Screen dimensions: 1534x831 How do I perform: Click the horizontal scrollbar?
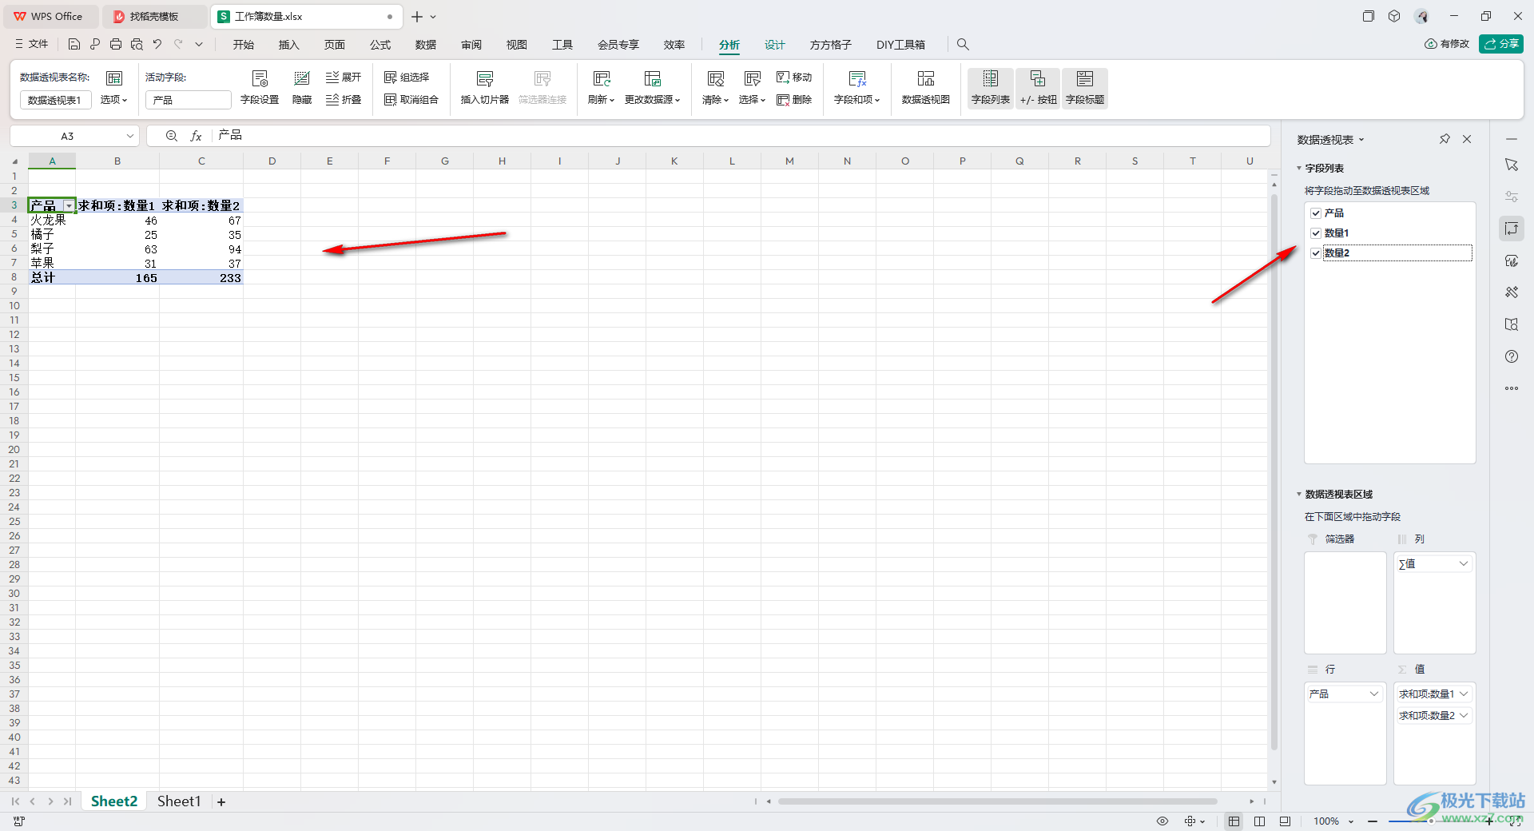click(x=996, y=801)
